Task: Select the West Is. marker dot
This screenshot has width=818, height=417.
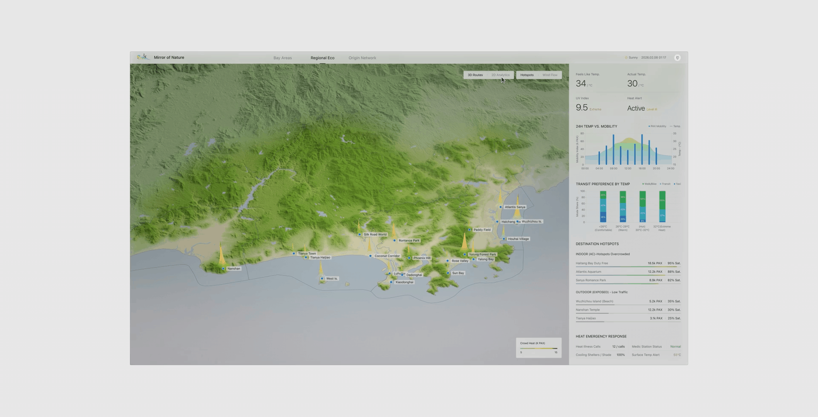Action: point(322,279)
